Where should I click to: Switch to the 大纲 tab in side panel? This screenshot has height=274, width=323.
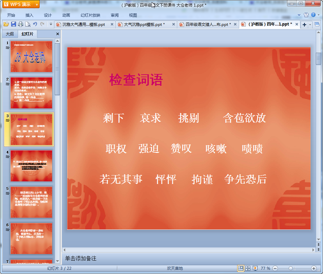pos(10,34)
